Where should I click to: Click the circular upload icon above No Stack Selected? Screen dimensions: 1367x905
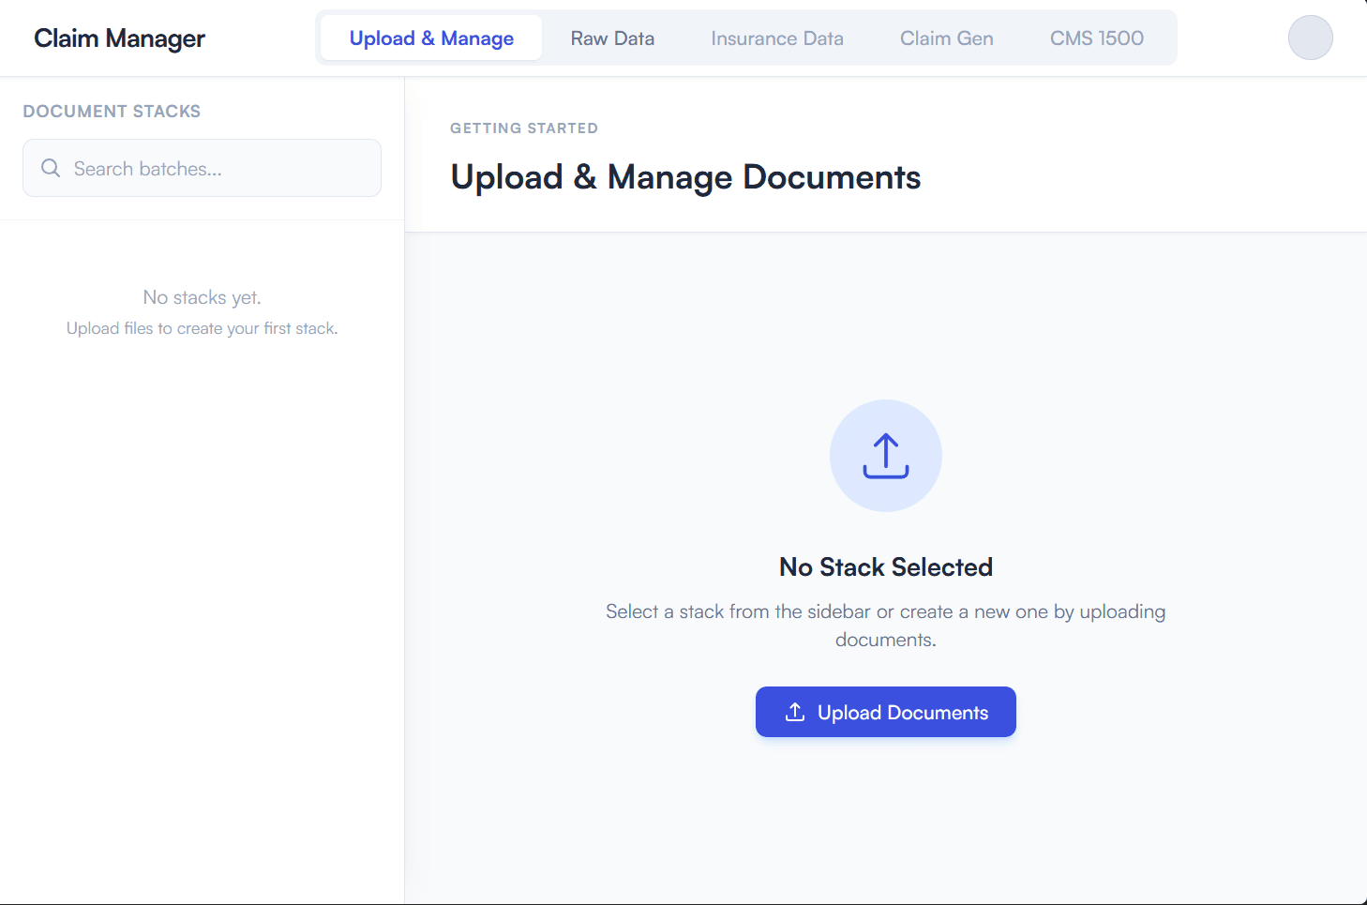885,456
